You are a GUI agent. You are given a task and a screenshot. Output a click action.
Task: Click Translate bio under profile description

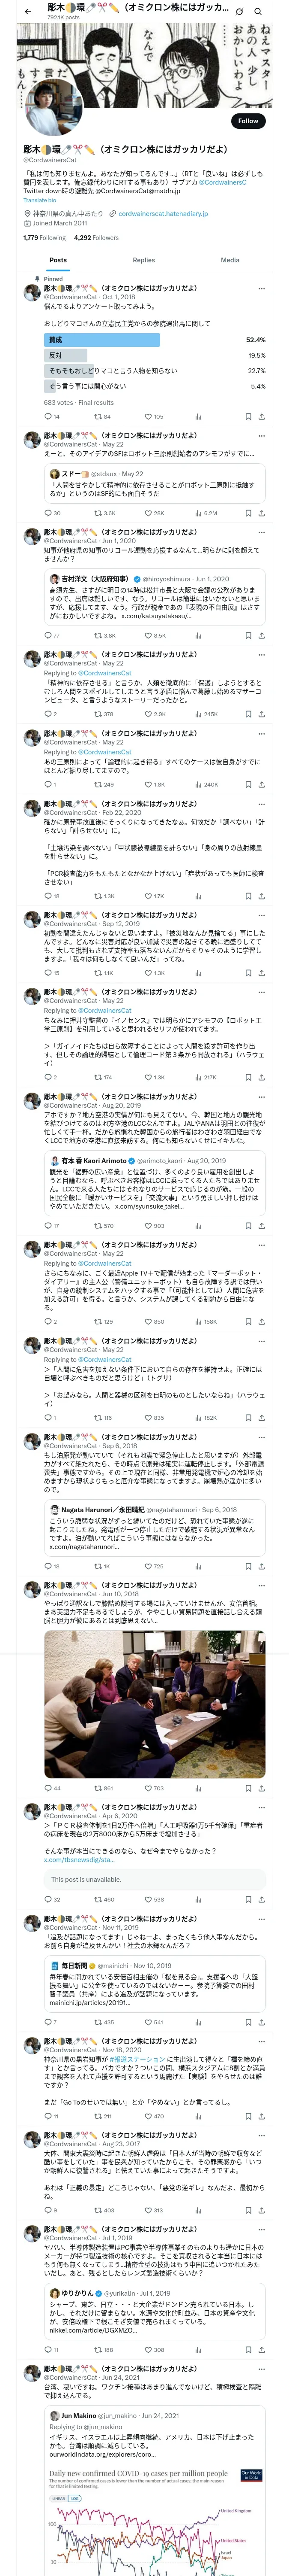point(40,200)
